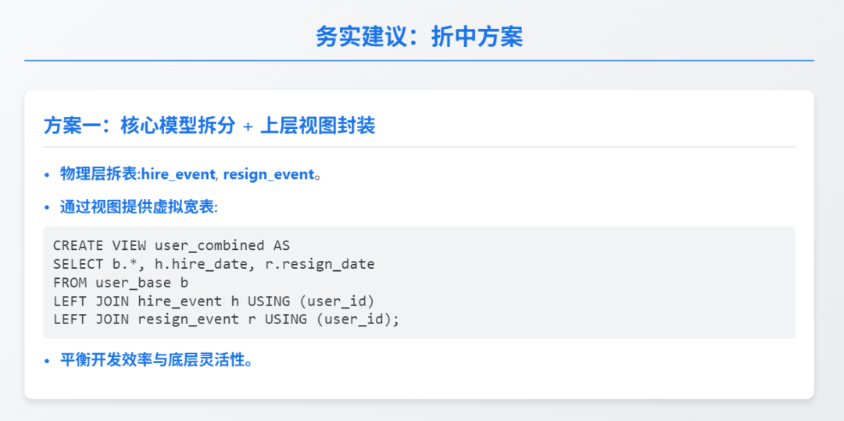
Task: Click r.resign_date column in the SELECT line
Action: point(320,264)
